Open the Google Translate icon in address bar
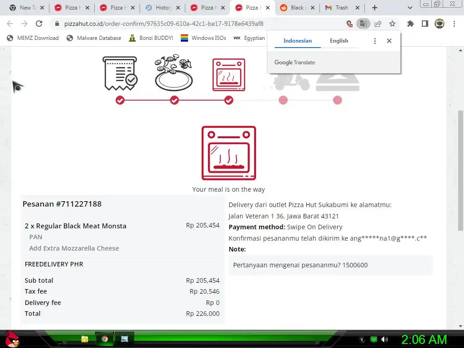464x348 pixels. [x=363, y=24]
